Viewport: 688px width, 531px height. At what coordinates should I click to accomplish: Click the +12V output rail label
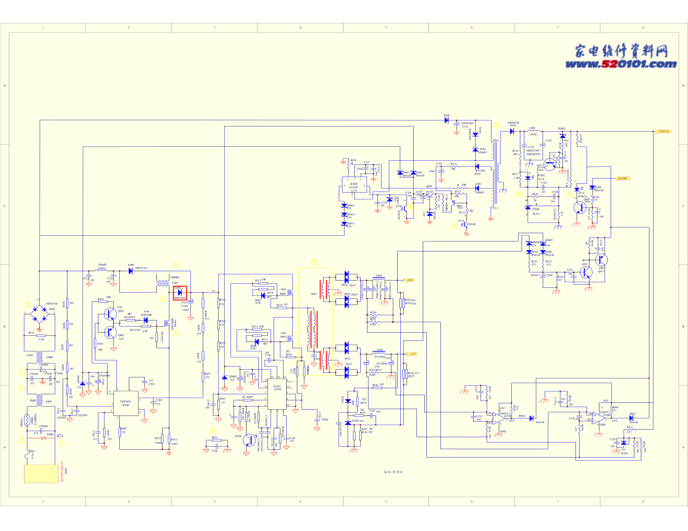(412, 354)
